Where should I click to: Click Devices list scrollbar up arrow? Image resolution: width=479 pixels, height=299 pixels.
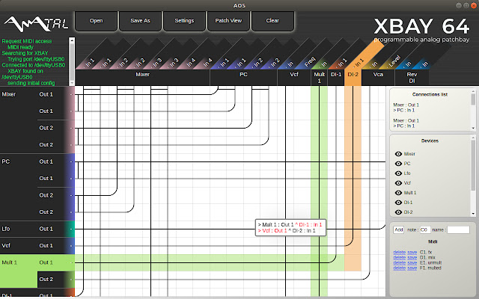coord(473,138)
